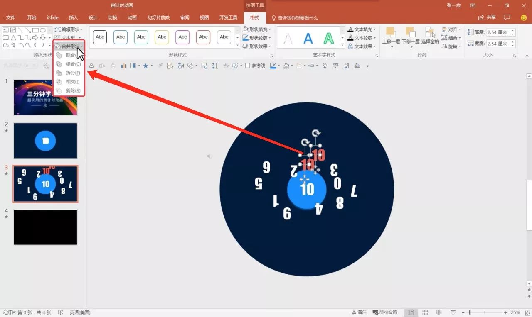
Task: Click the 告诉我你想要做什么 search box
Action: click(295, 18)
